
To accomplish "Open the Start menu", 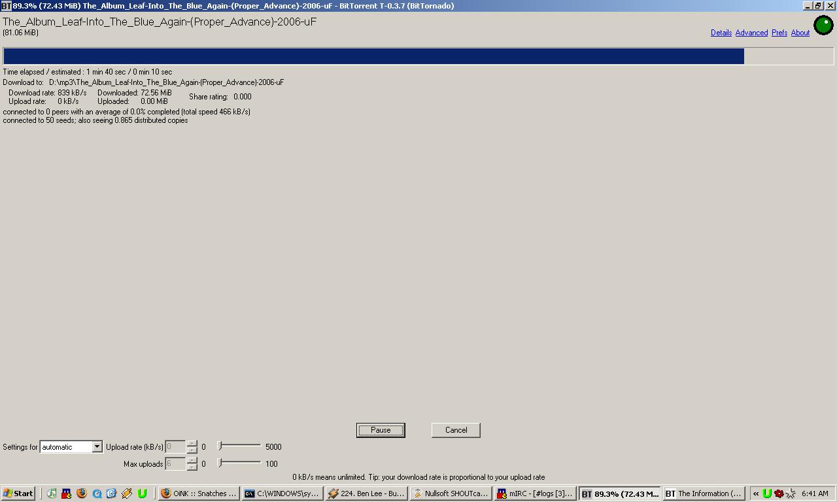I will point(18,494).
